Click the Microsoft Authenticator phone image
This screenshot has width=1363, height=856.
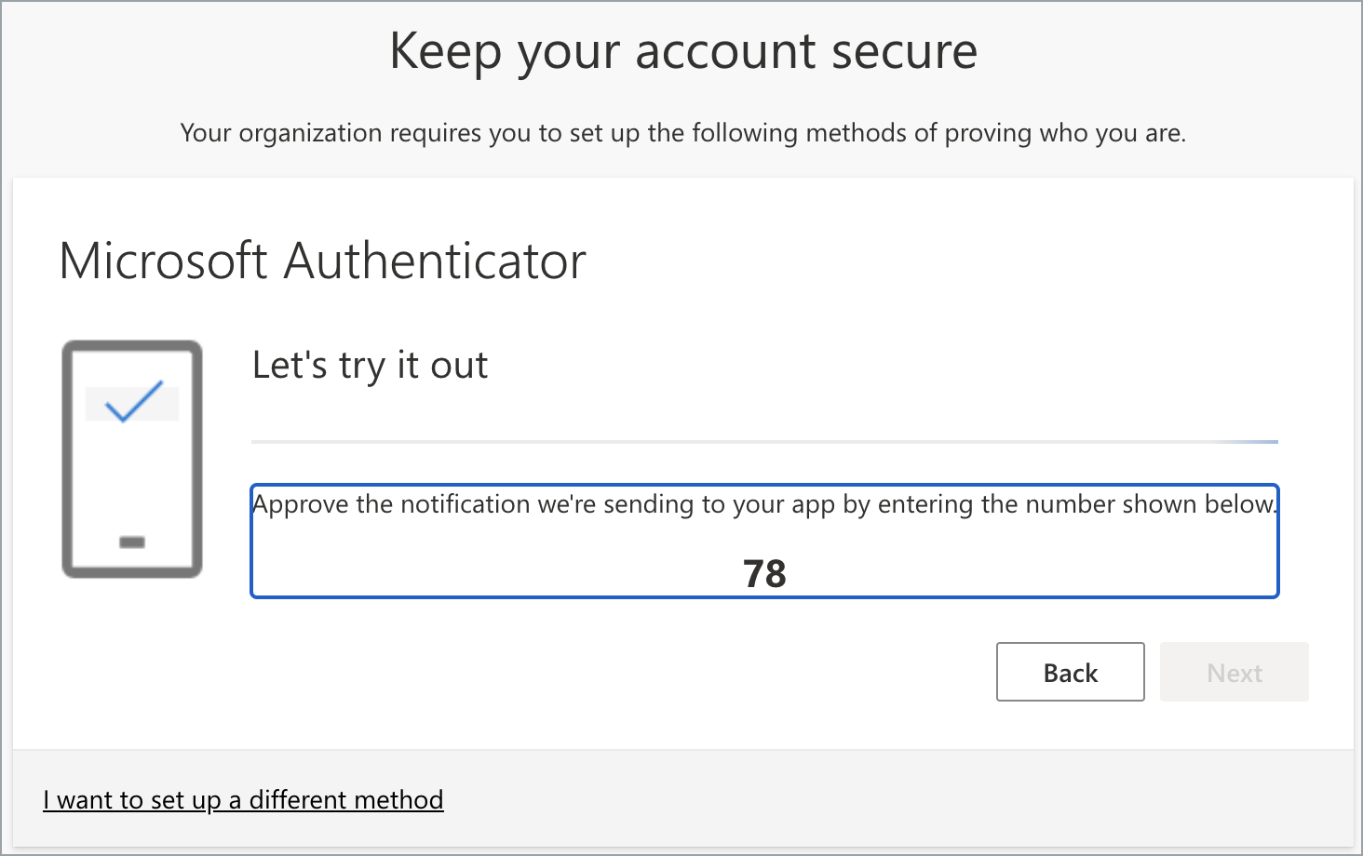pos(130,459)
